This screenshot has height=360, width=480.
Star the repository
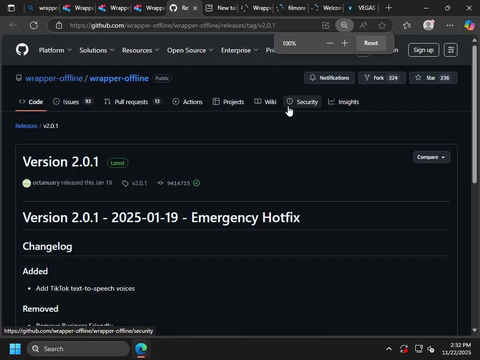coord(433,78)
